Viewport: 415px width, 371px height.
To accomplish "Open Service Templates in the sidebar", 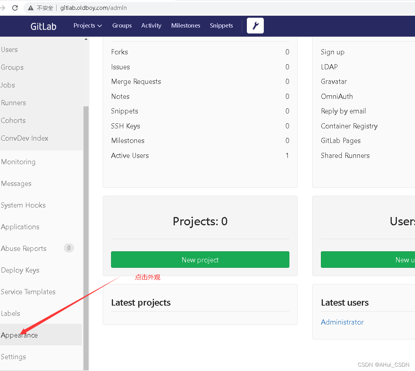I will [x=28, y=292].
